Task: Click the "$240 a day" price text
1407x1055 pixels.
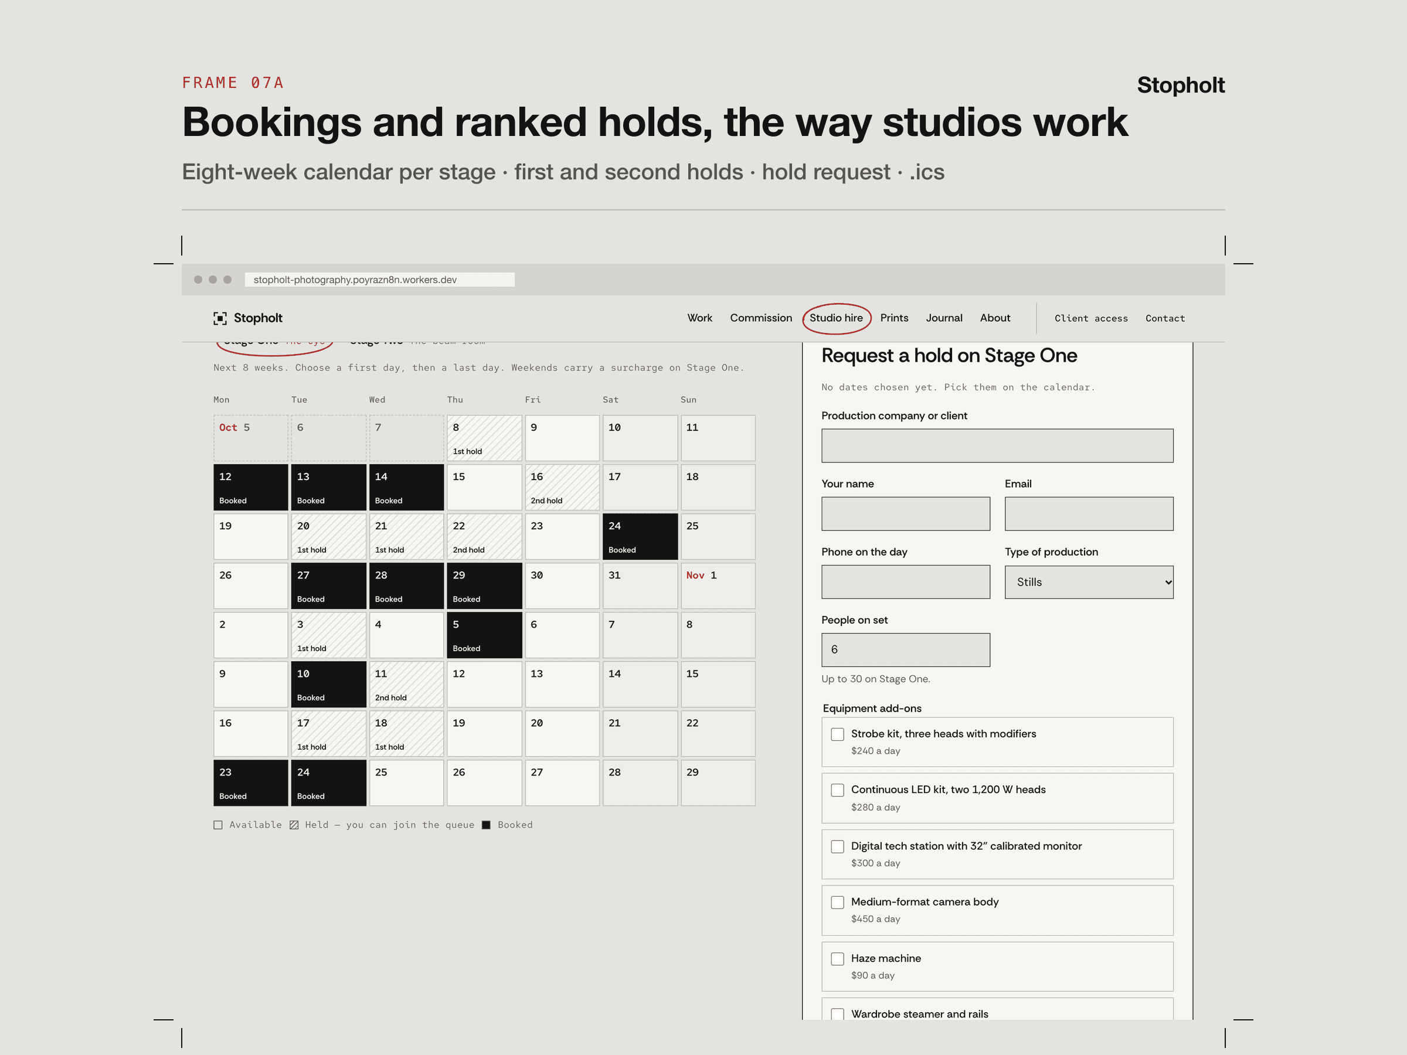Action: [875, 751]
